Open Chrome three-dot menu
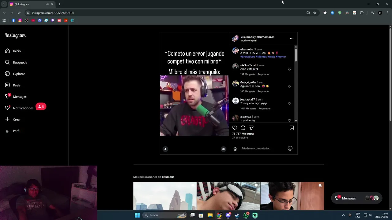The height and width of the screenshot is (220, 392). (387, 13)
